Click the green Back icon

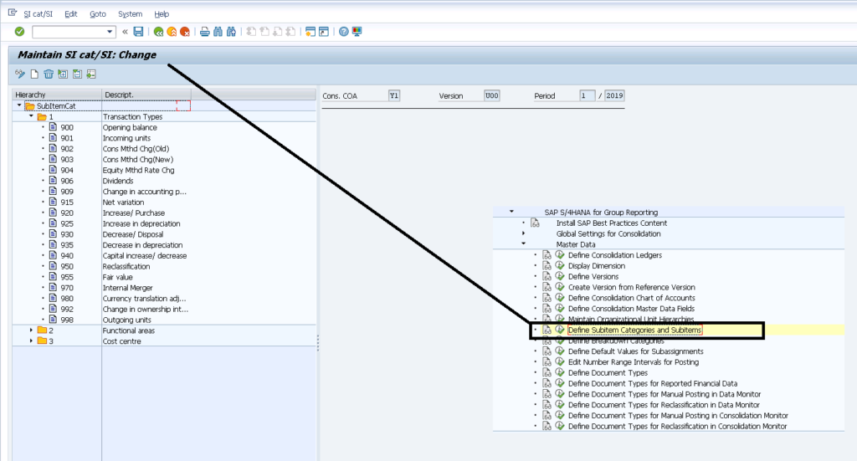pos(158,32)
